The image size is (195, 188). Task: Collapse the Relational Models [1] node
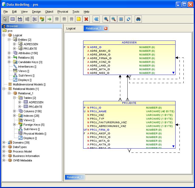pos(4,89)
